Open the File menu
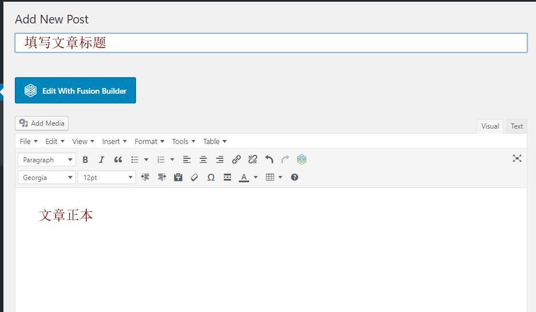536x312 pixels. [29, 142]
